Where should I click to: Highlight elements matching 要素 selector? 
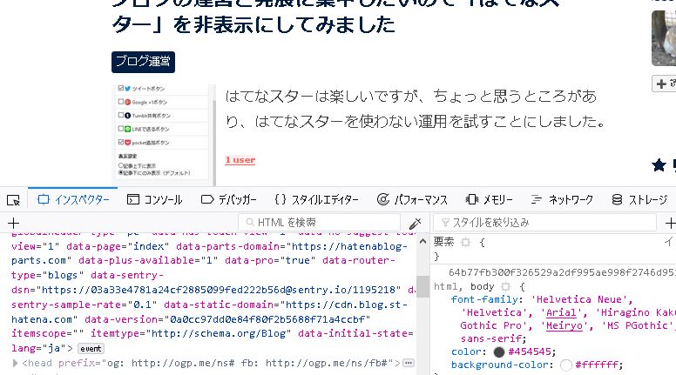[465, 243]
